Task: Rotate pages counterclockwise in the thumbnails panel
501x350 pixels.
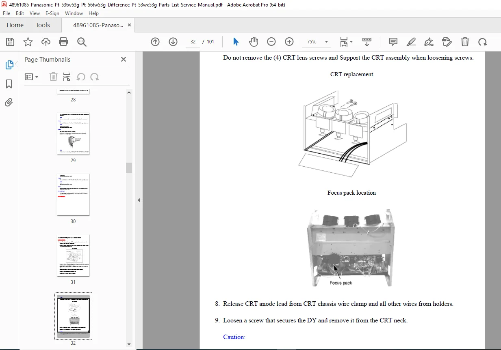Action: pos(81,77)
